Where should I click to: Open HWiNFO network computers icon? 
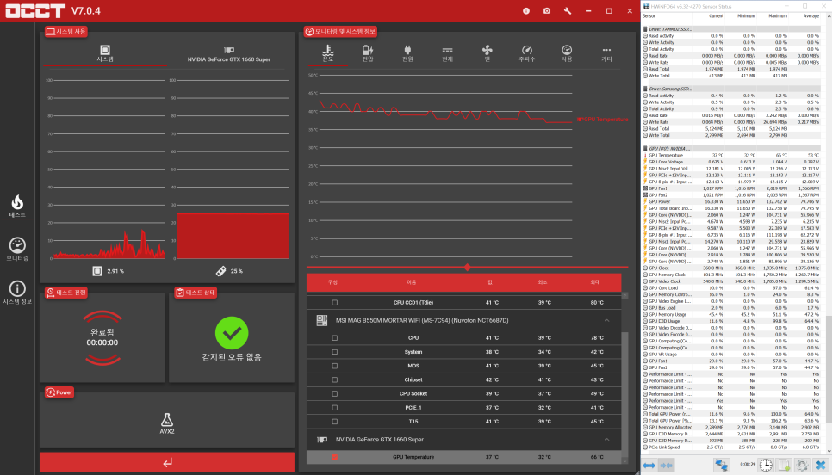pos(721,466)
